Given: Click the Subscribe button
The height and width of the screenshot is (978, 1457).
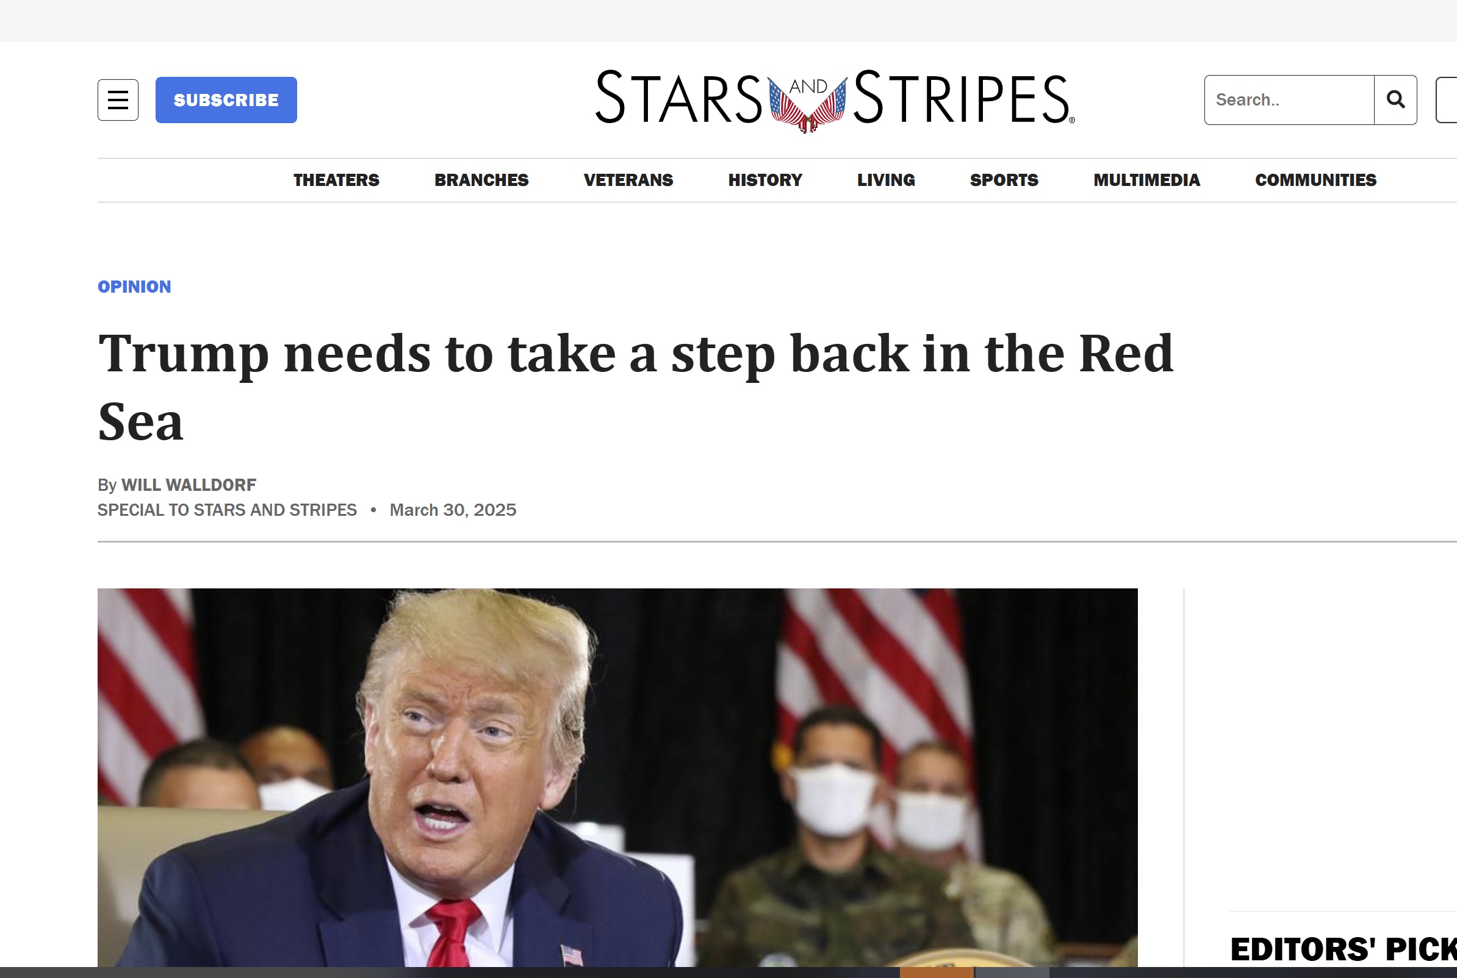Looking at the screenshot, I should pos(226,100).
